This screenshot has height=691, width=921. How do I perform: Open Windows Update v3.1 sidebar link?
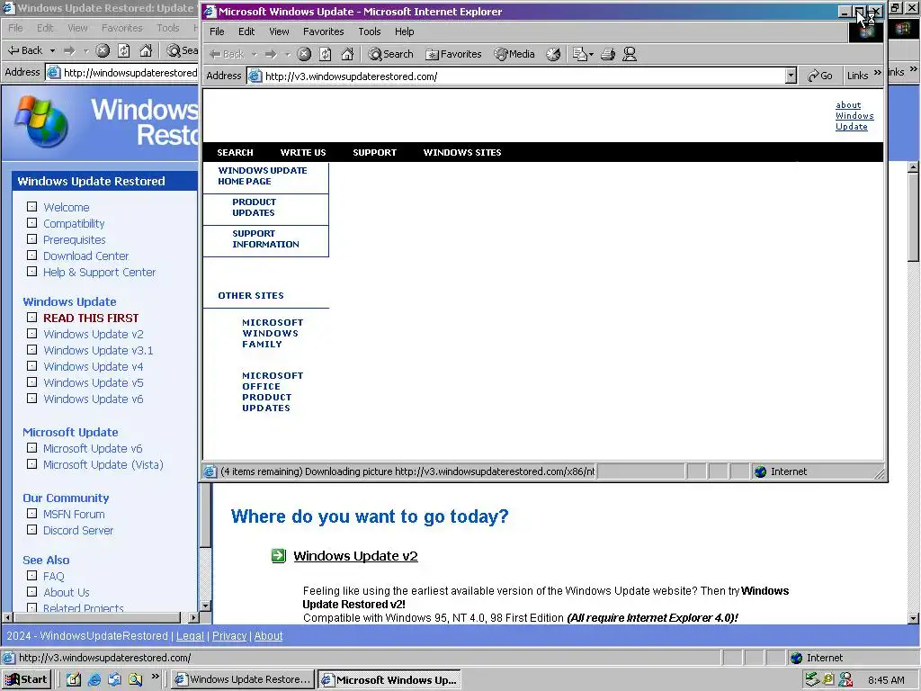[98, 350]
